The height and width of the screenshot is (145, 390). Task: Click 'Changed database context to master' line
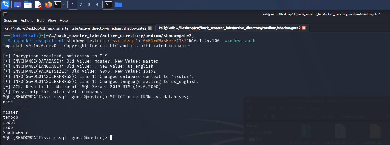[x=98, y=77]
